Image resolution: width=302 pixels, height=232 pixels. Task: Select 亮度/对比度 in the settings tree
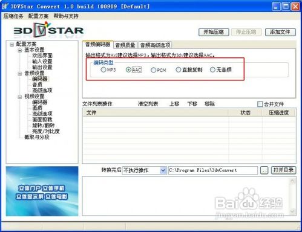(x=46, y=132)
